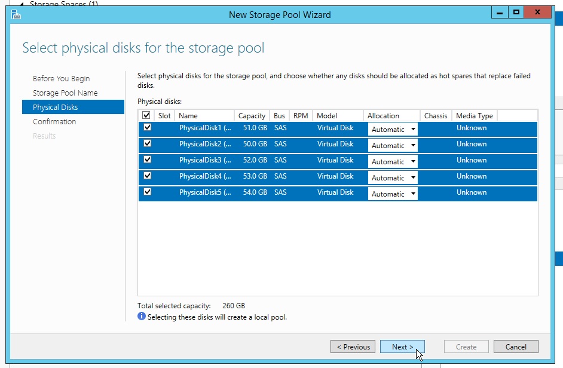The image size is (563, 368).
Task: Uncheck the PhysicalDisk3 checkbox
Action: tap(147, 160)
